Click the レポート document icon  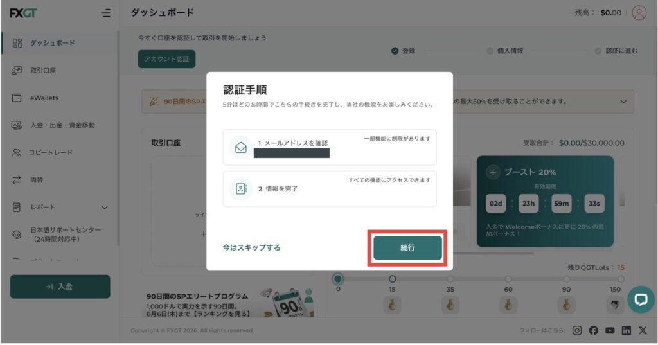17,208
